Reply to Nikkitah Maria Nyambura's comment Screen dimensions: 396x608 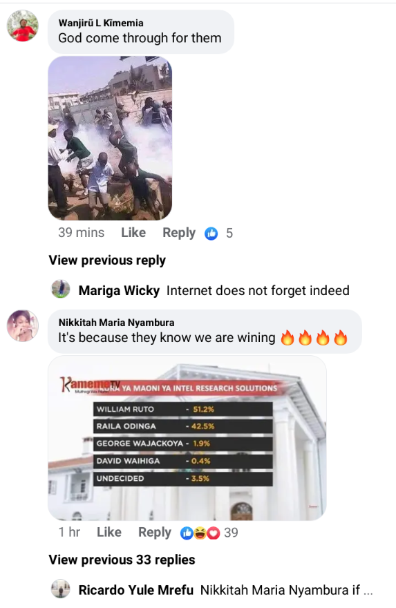point(154,533)
